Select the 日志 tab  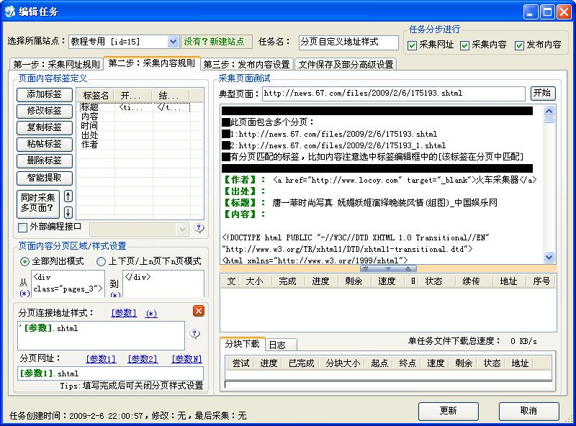(x=281, y=345)
